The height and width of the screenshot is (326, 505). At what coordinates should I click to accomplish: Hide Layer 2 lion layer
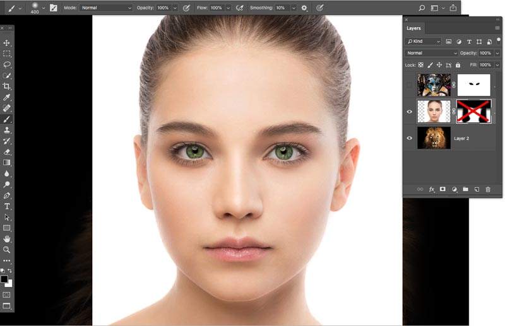pyautogui.click(x=409, y=138)
